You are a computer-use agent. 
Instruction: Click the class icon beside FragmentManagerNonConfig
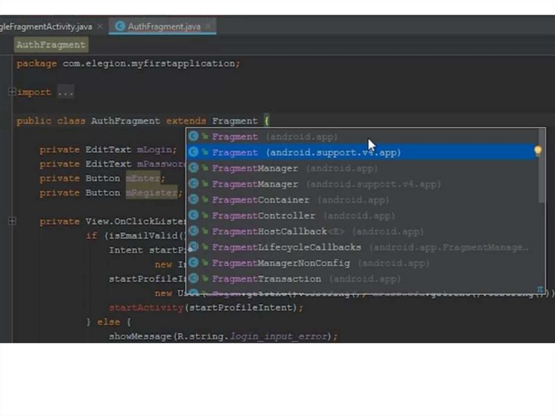(x=193, y=263)
